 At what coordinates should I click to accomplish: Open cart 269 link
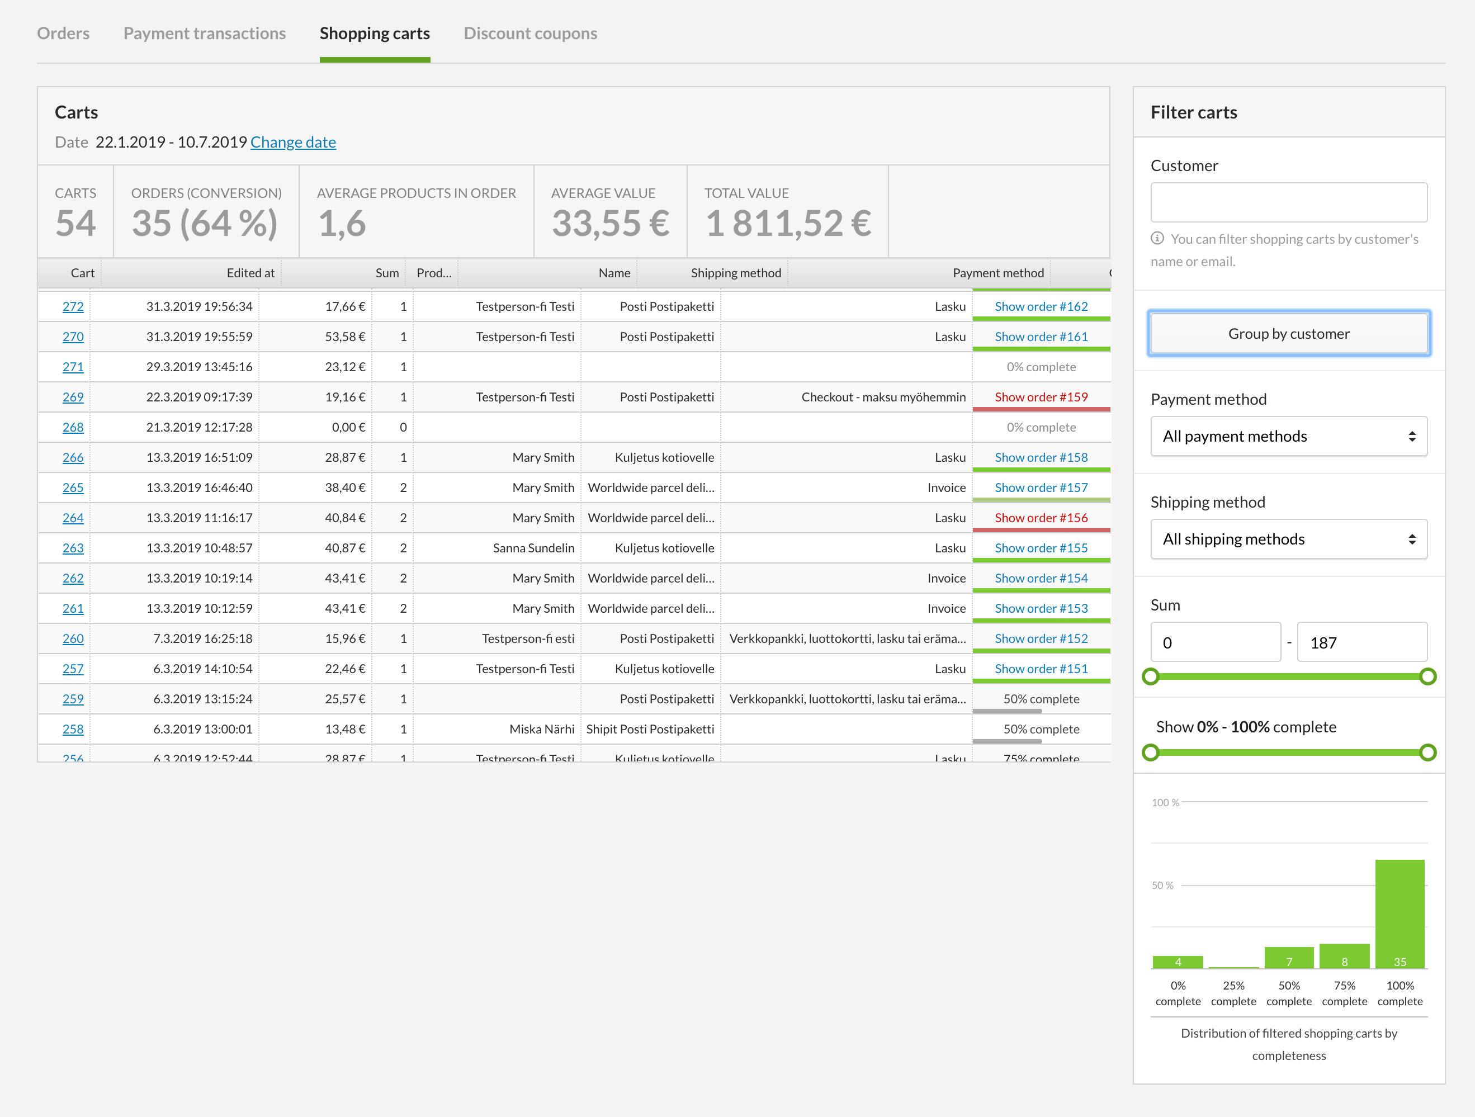tap(73, 397)
